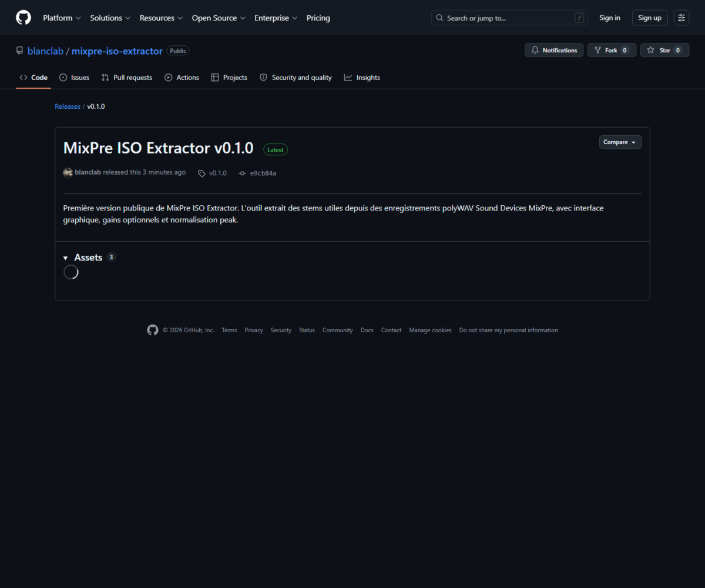This screenshot has width=705, height=588.
Task: Open the Pricing page
Action: [318, 18]
